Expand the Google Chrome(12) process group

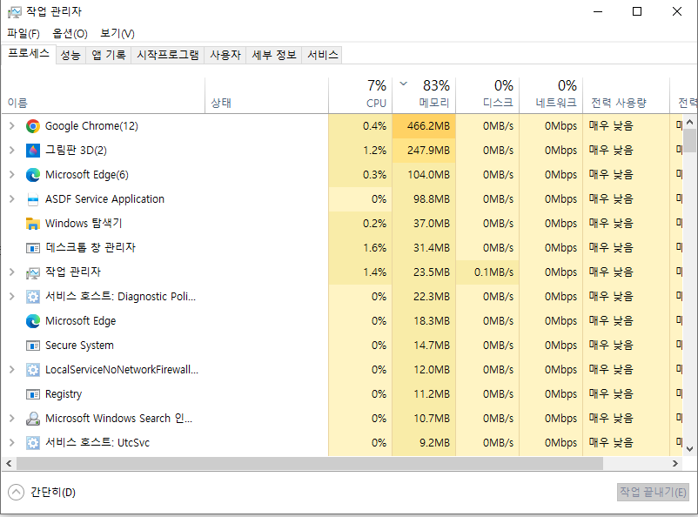[12, 126]
